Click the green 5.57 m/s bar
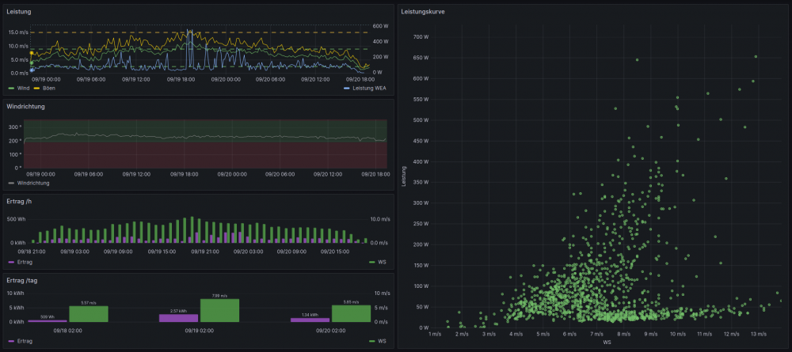792x352 pixels. point(89,314)
